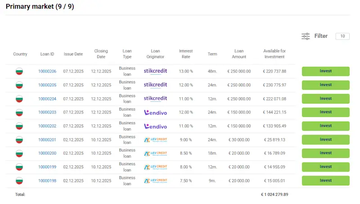Open loan ID 10000200 link
Image resolution: width=360 pixels, height=204 pixels.
point(47,154)
